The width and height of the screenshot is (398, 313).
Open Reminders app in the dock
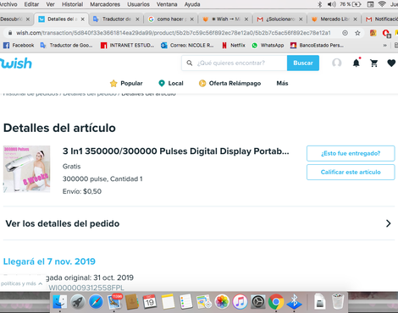pos(185,302)
